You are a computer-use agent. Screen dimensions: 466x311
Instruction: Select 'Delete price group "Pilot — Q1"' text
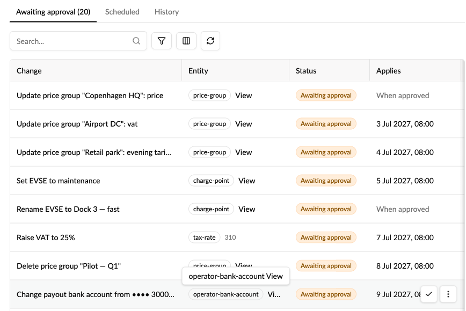(69, 266)
